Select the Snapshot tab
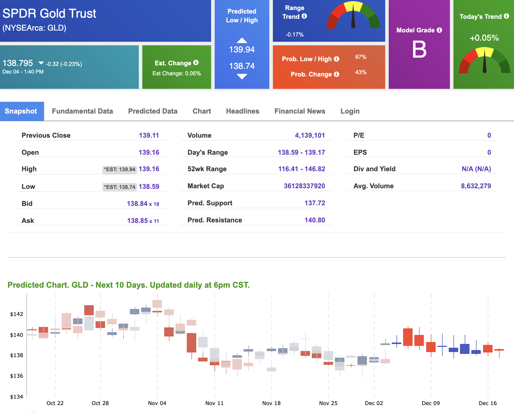514x413 pixels. 22,111
